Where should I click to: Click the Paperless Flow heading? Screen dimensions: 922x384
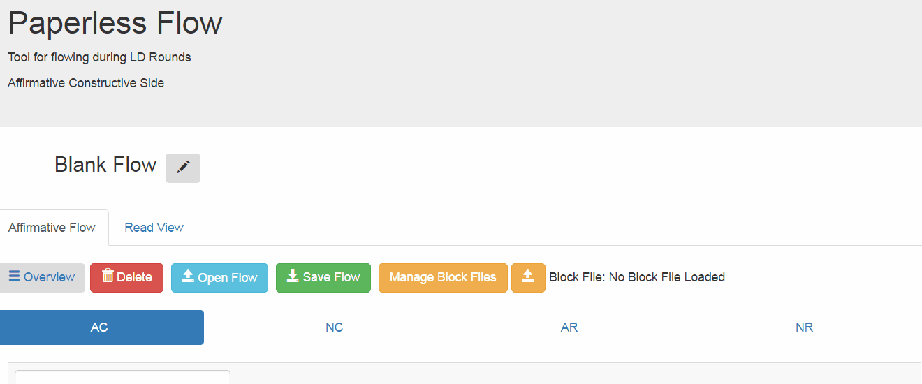coord(115,22)
